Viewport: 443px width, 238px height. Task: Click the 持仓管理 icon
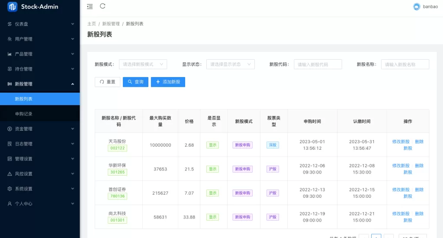[x=10, y=69]
